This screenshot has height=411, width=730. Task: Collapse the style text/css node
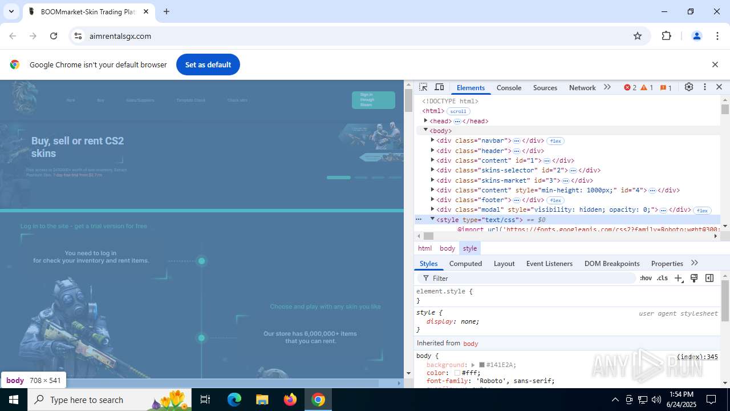(x=432, y=219)
